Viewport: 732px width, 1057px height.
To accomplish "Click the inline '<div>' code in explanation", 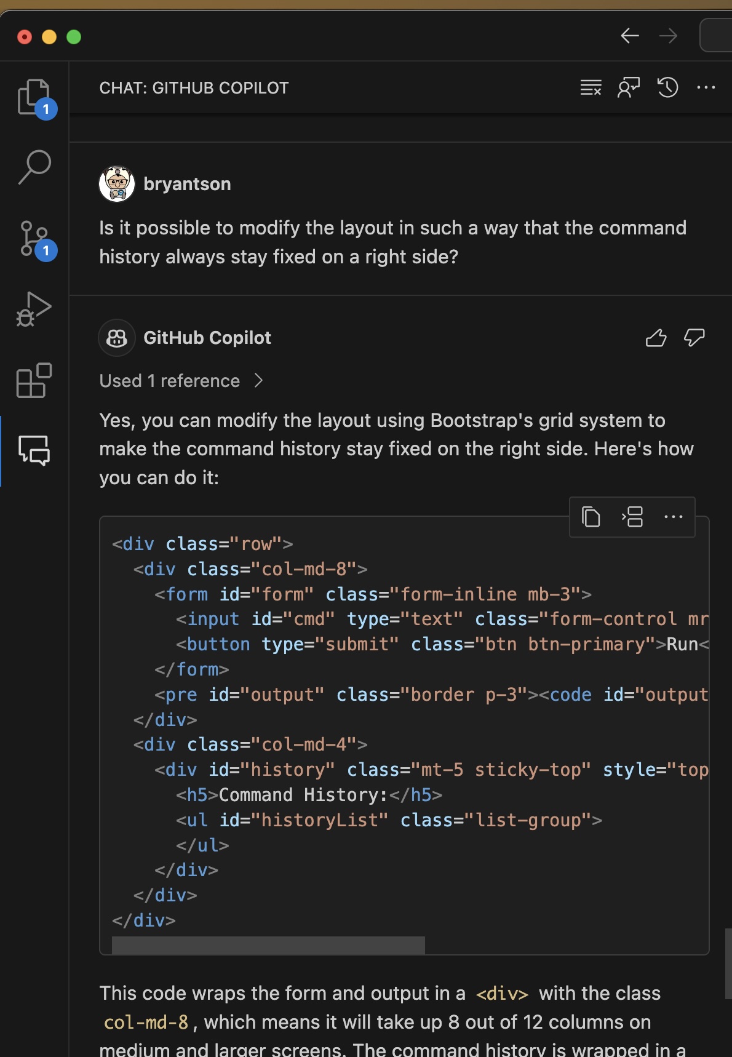I will click(x=502, y=994).
